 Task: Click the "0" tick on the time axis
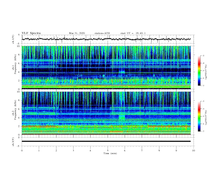pos(22,150)
